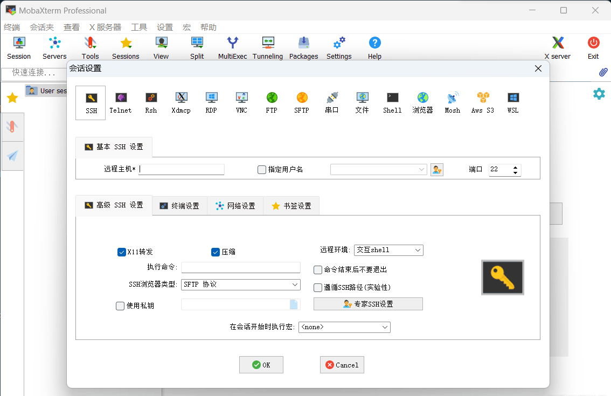The image size is (611, 396).
Task: Increase the port number stepper
Action: (x=516, y=167)
